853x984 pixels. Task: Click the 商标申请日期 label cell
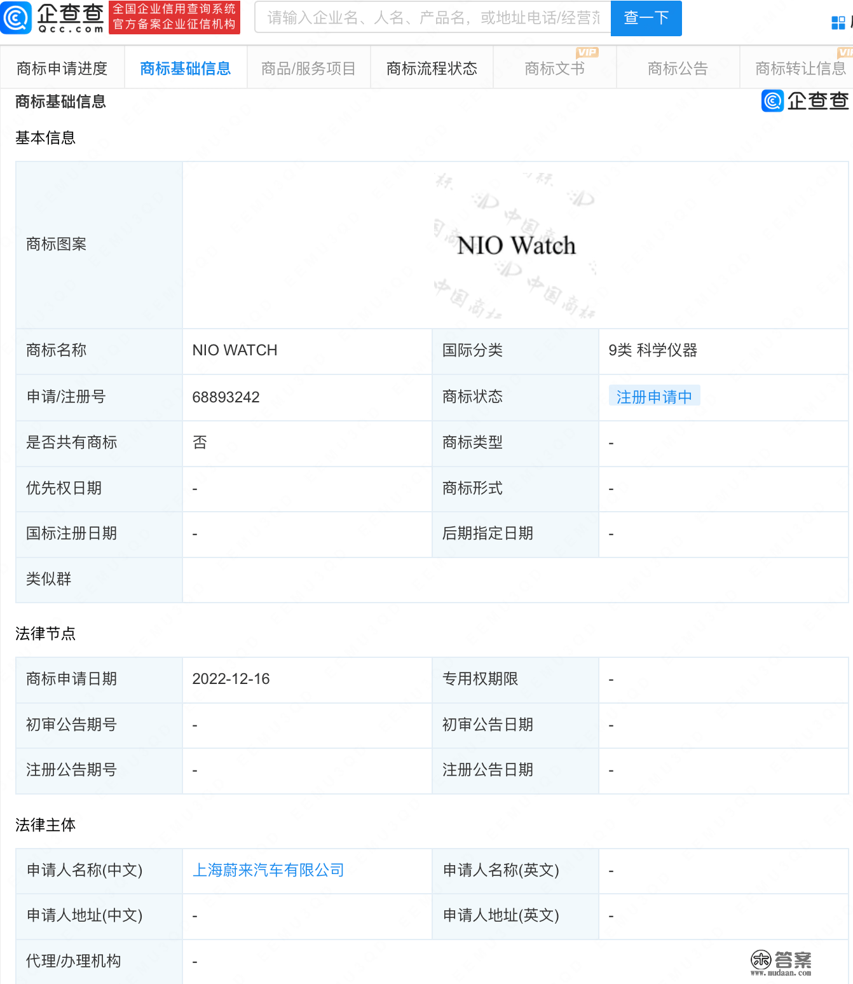(x=99, y=680)
